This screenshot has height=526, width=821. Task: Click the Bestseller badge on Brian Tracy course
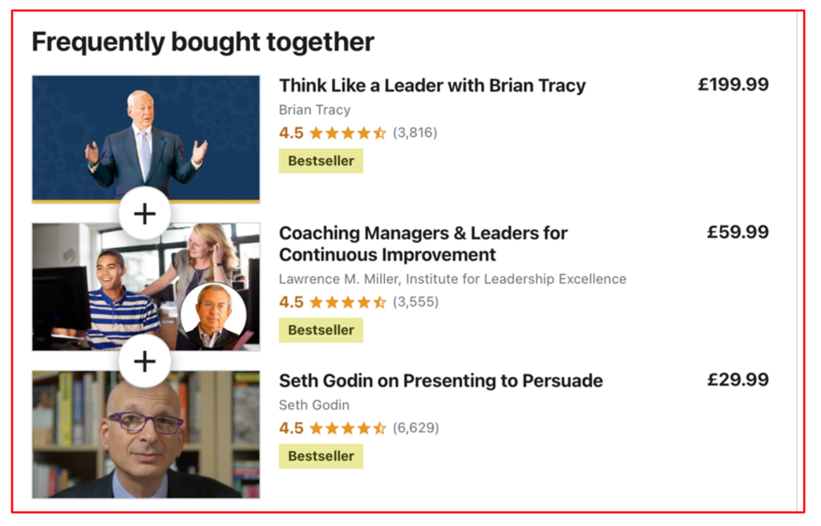(x=321, y=161)
